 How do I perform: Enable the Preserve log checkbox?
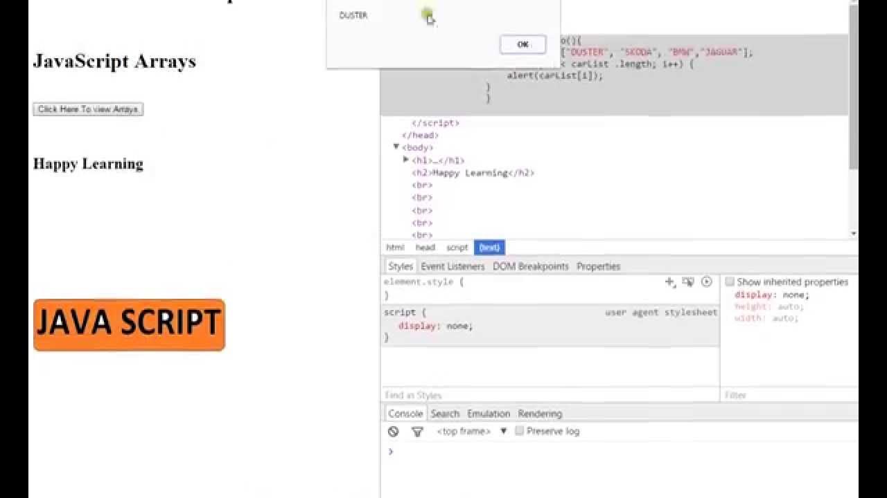(519, 431)
